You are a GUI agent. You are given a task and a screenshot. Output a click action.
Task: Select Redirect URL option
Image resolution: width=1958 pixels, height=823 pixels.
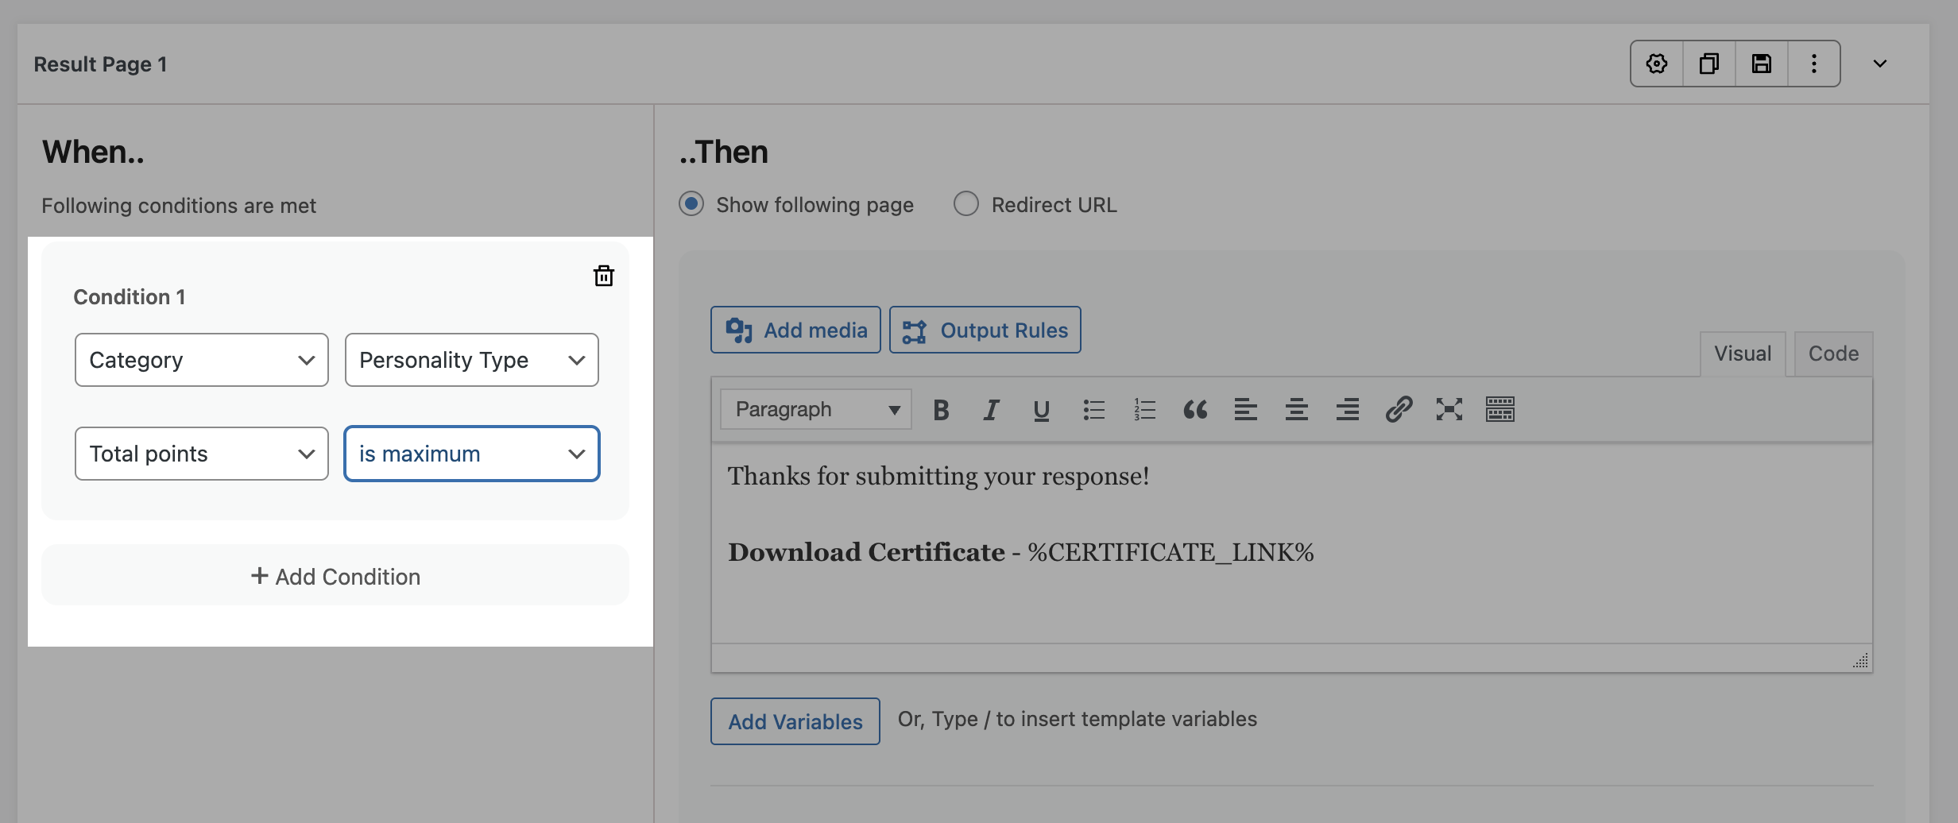pos(966,204)
